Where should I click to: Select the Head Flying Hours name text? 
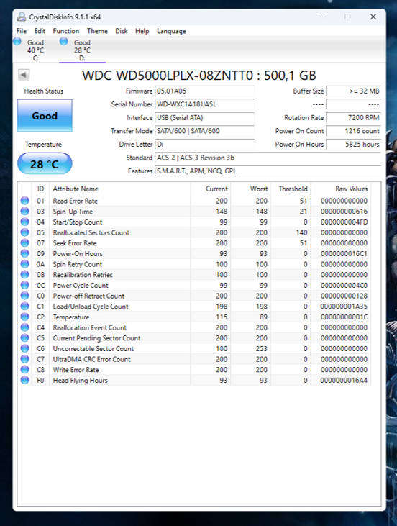80,381
